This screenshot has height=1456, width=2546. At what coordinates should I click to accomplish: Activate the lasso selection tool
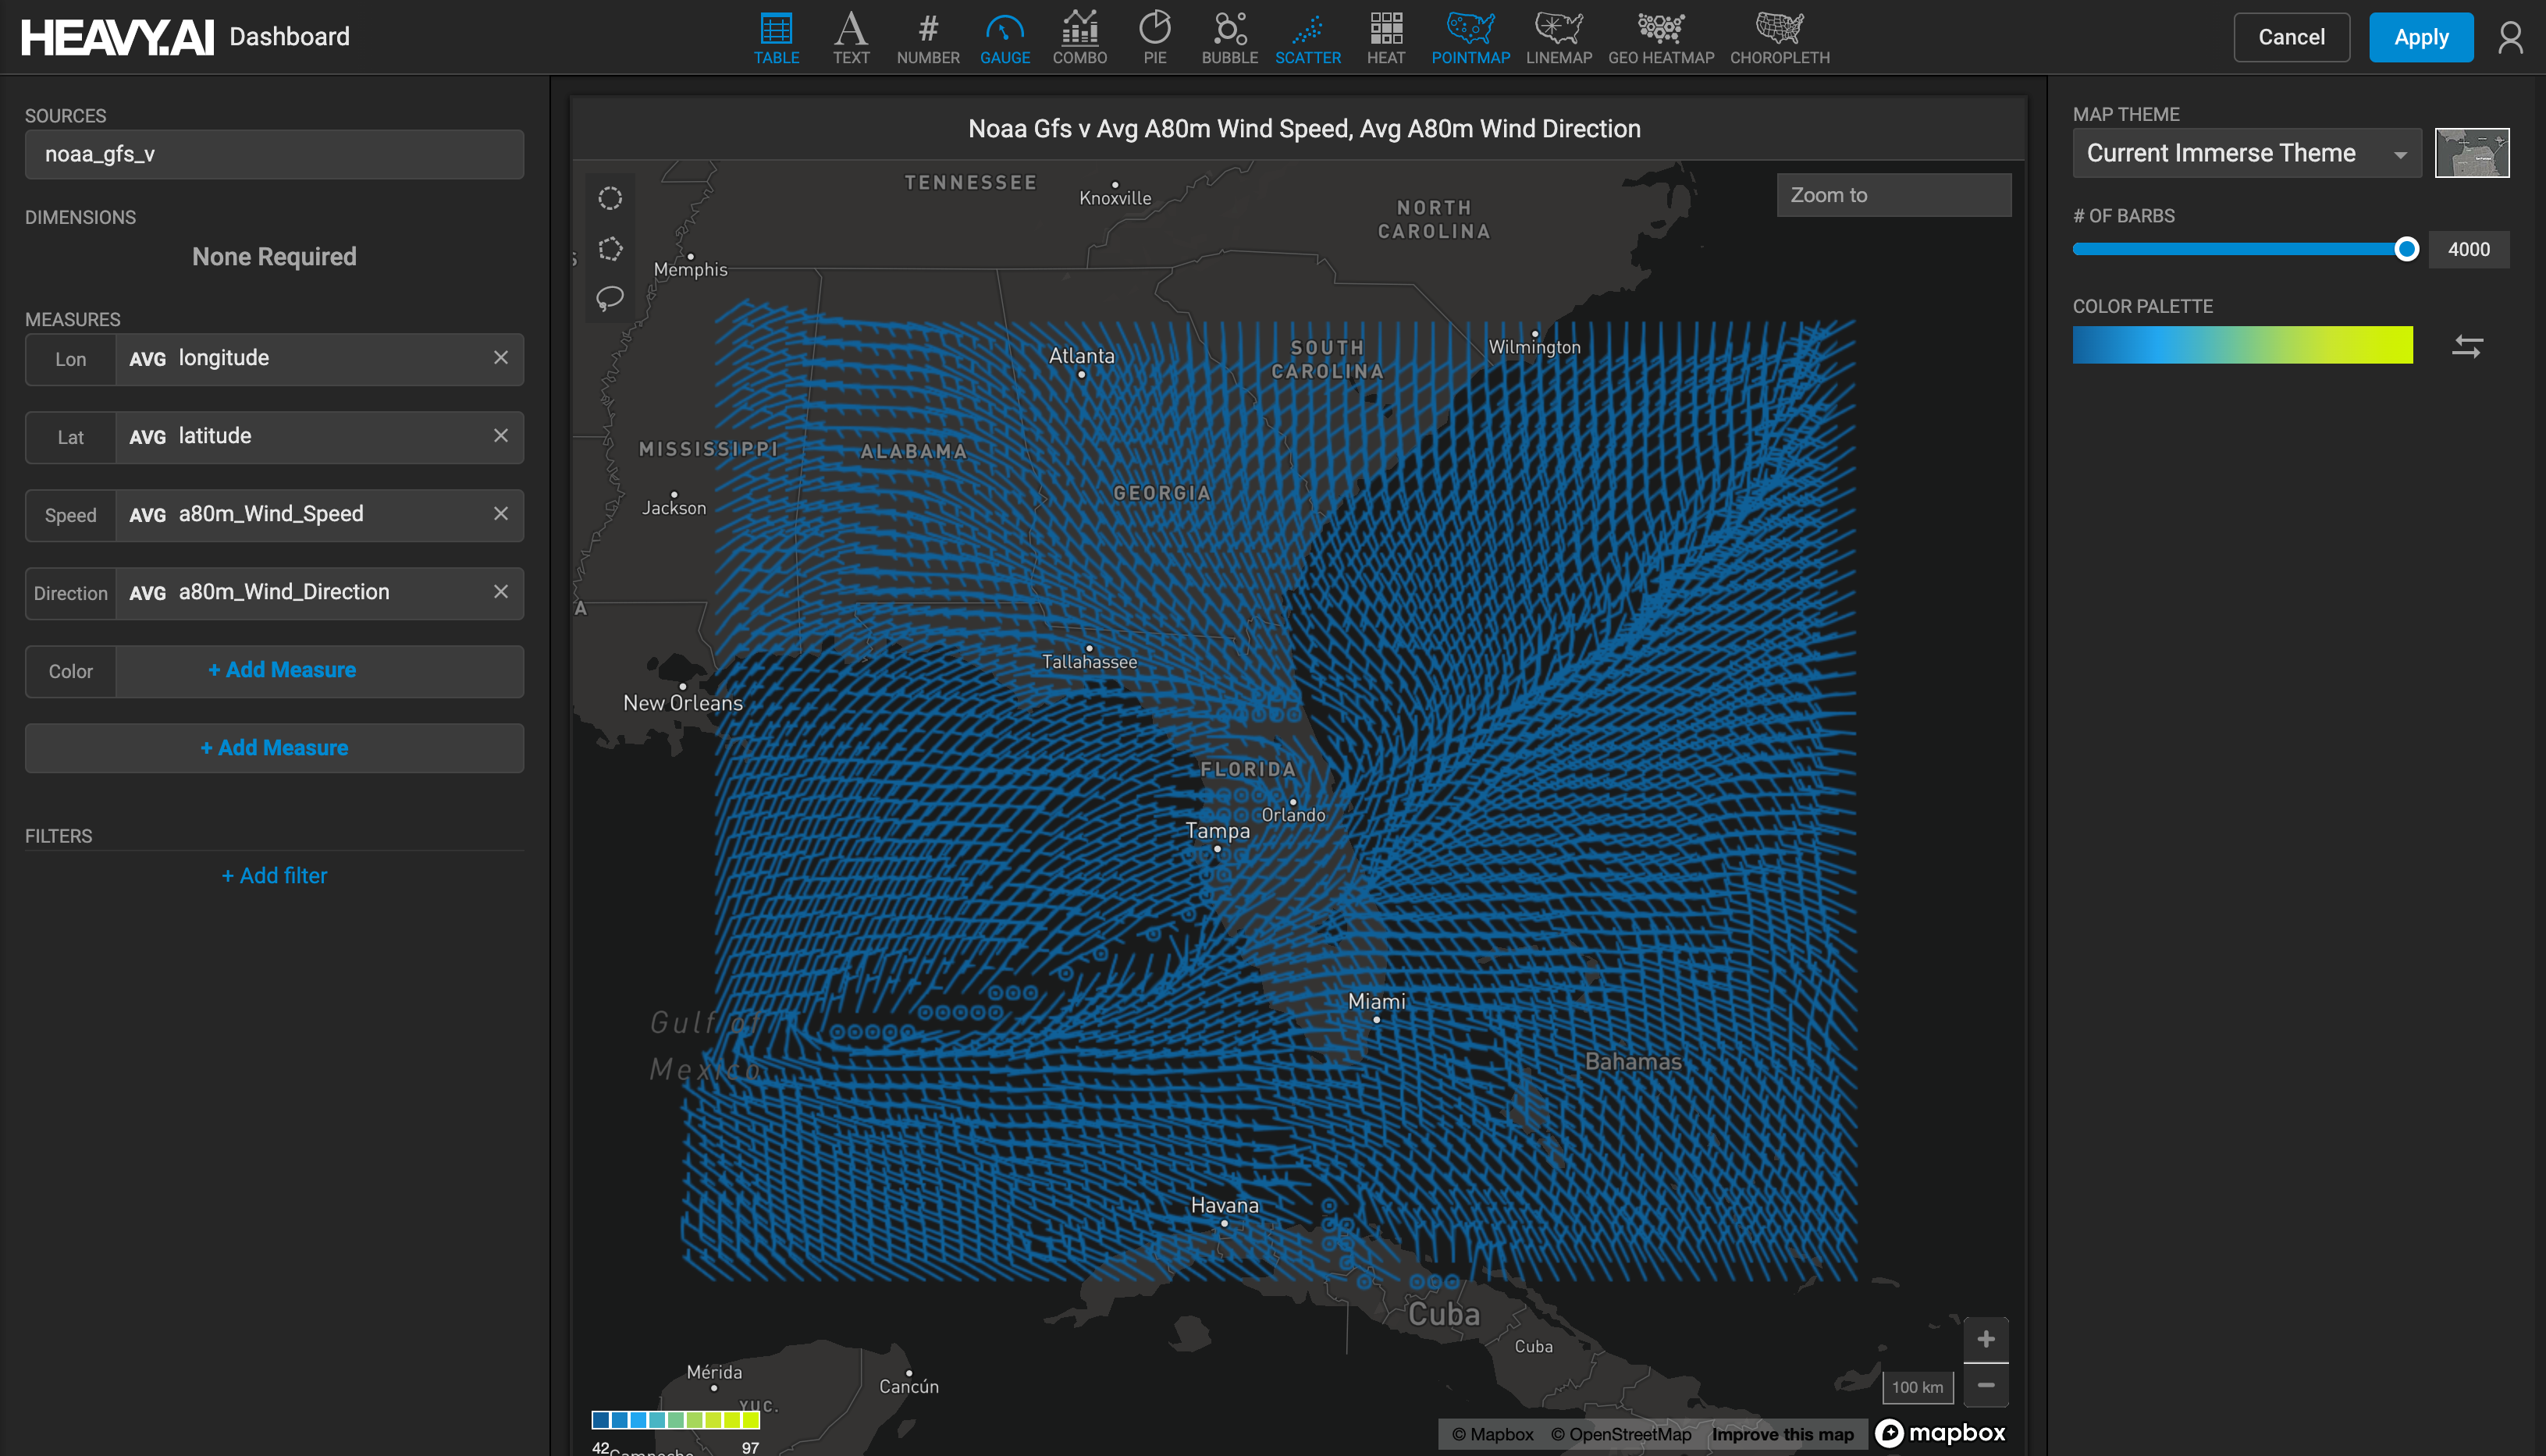click(610, 298)
